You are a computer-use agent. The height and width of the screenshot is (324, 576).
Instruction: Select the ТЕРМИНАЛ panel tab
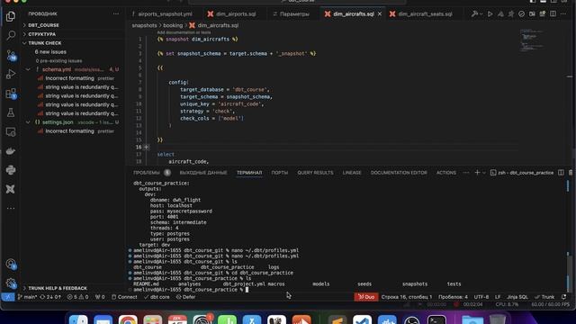click(249, 173)
